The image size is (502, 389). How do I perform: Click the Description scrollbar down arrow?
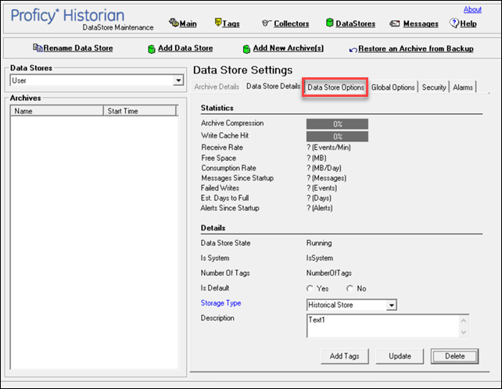click(x=464, y=333)
